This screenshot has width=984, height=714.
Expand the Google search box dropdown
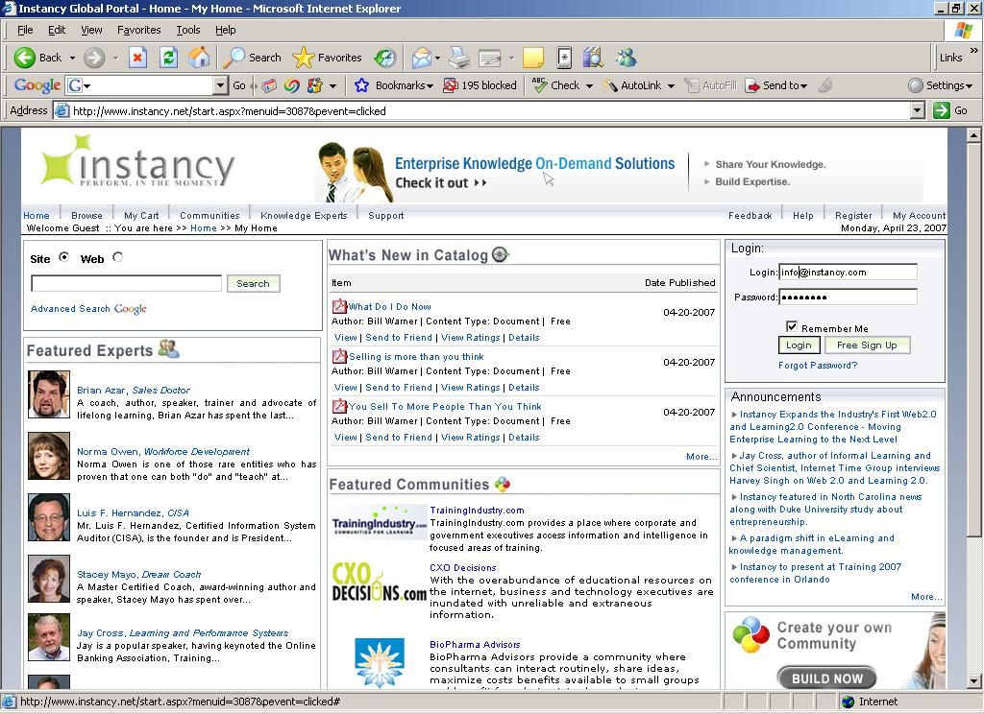pos(220,85)
